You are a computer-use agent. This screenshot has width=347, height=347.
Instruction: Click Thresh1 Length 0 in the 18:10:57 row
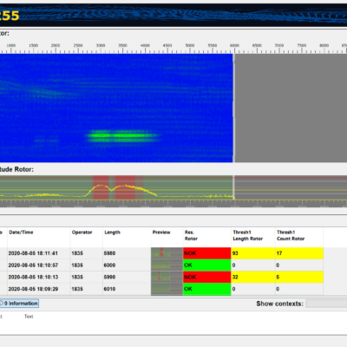(233, 265)
